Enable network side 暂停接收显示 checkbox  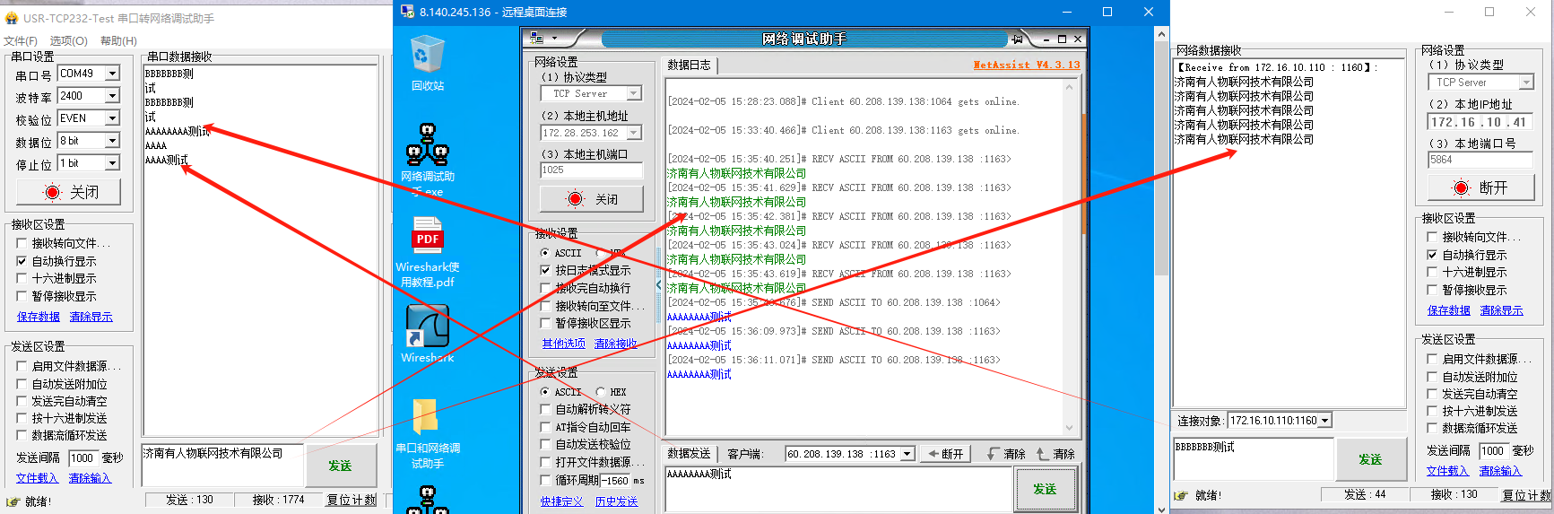click(x=1432, y=290)
